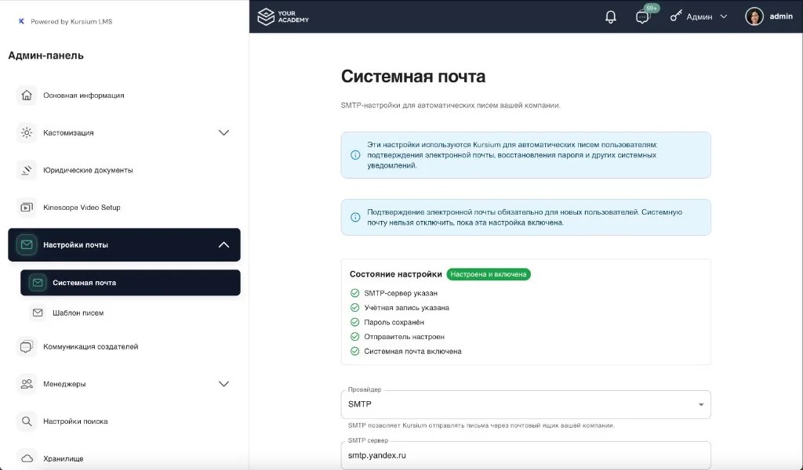Click the chat icon for Коммуникация создателей

[x=27, y=347]
